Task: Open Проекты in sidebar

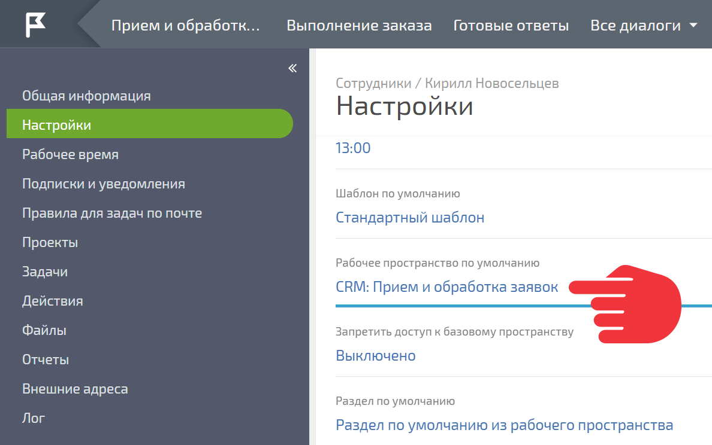Action: coord(50,242)
